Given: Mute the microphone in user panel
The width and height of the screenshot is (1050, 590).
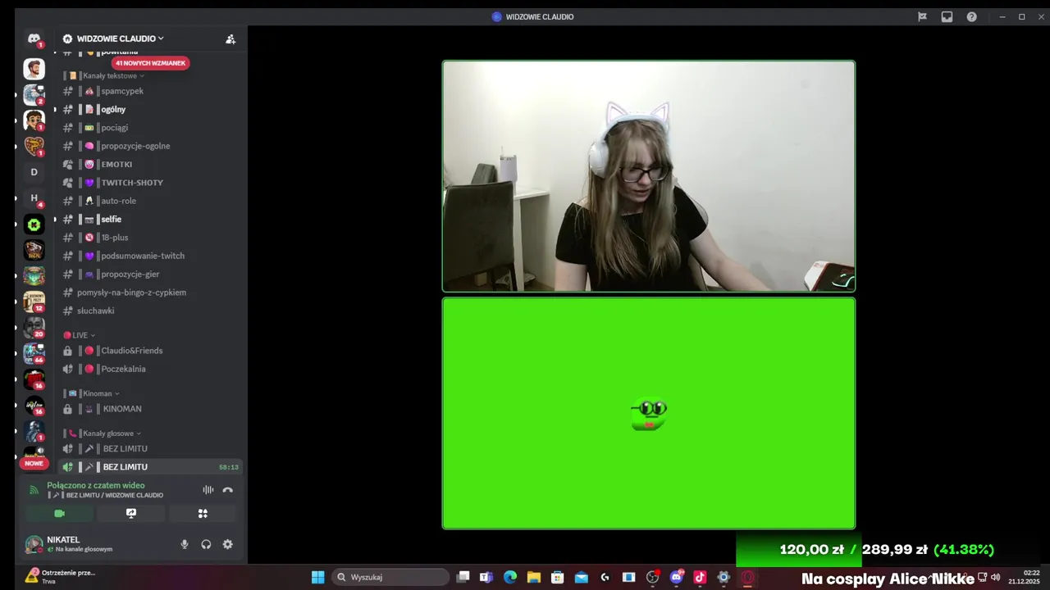Looking at the screenshot, I should pos(185,544).
